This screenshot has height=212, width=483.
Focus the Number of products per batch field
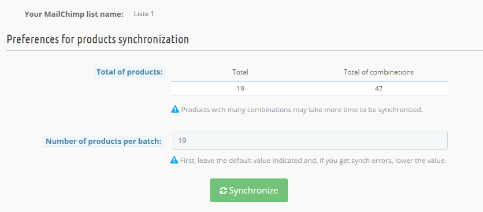click(310, 141)
